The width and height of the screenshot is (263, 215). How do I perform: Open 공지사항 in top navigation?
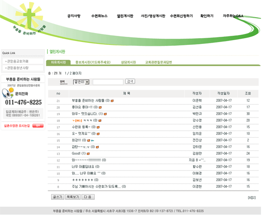point(74,16)
